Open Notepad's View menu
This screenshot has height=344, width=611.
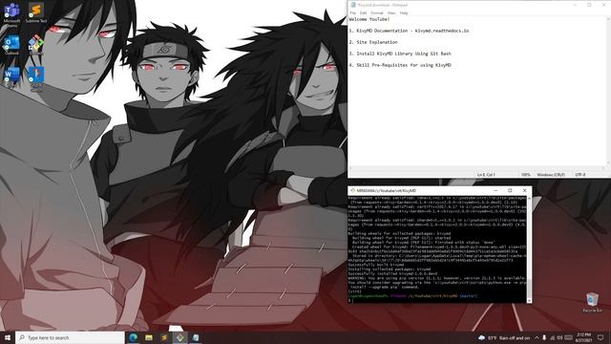[391, 12]
